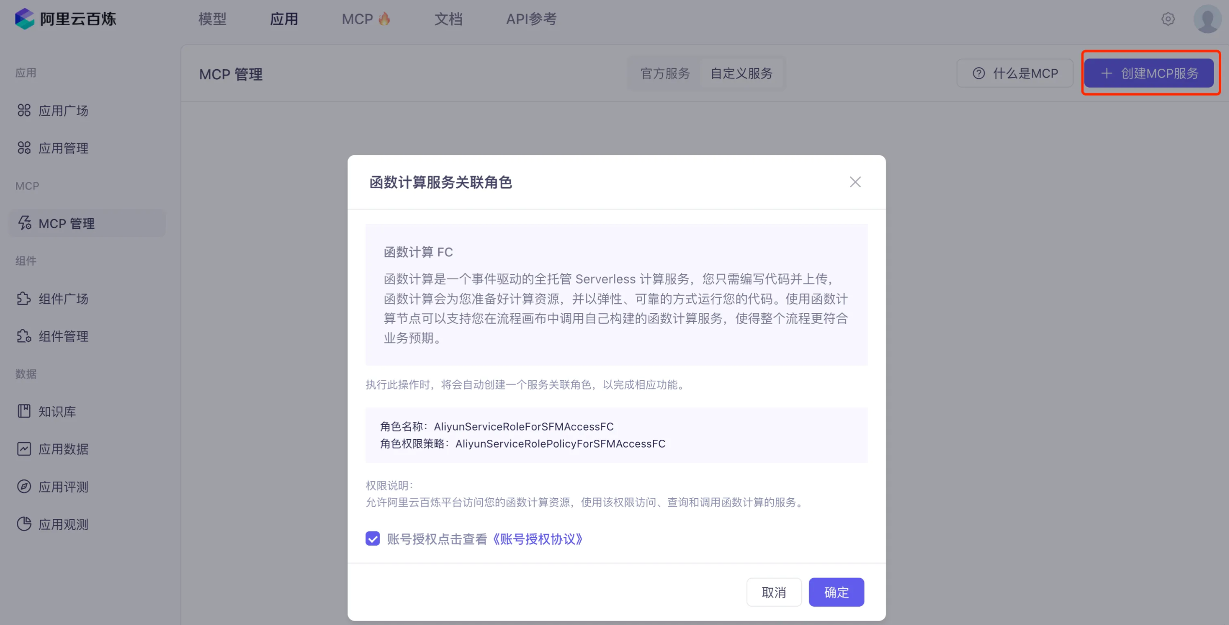Open the 模型 top navigation menu
Image resolution: width=1229 pixels, height=625 pixels.
click(x=212, y=19)
